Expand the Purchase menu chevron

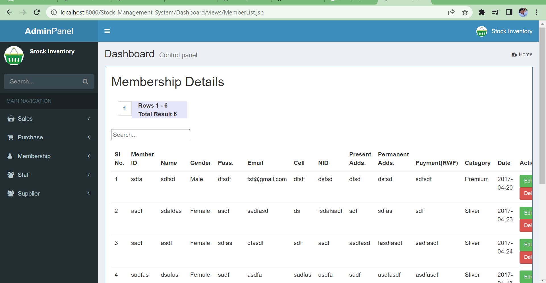pyautogui.click(x=88, y=137)
